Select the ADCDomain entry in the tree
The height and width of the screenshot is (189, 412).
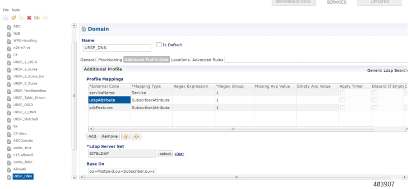coord(23,141)
